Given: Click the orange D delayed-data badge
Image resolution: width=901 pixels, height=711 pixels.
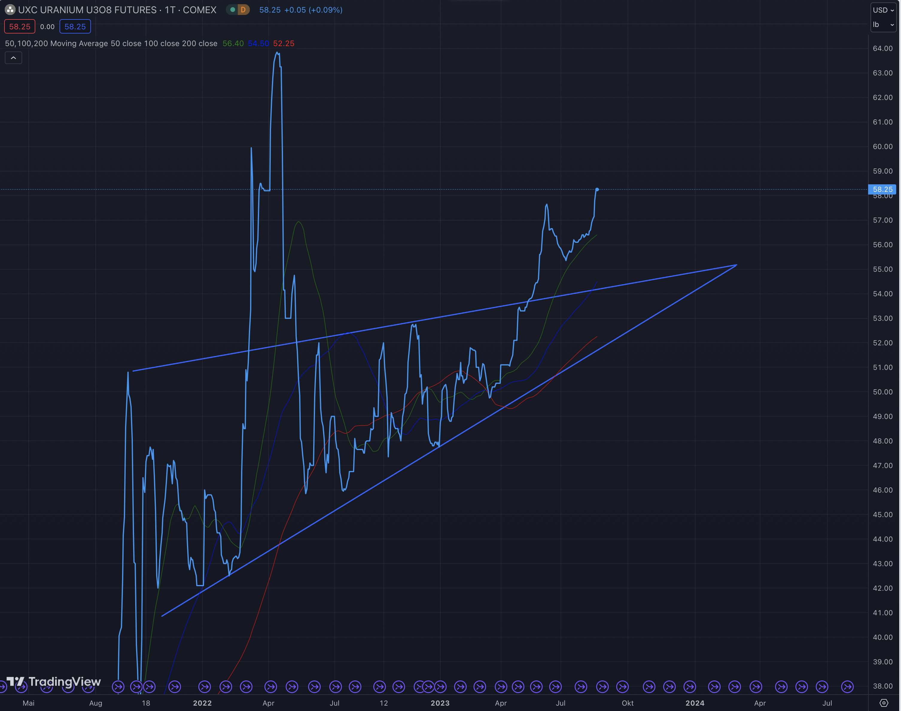Looking at the screenshot, I should tap(243, 10).
